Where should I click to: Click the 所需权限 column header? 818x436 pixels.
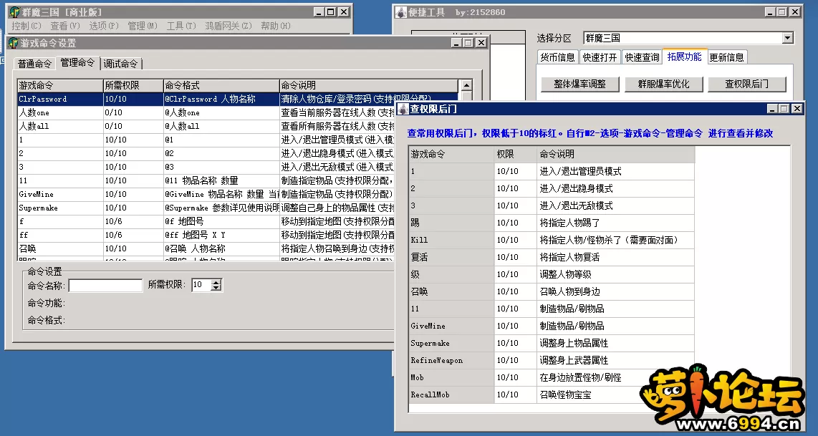[x=133, y=85]
